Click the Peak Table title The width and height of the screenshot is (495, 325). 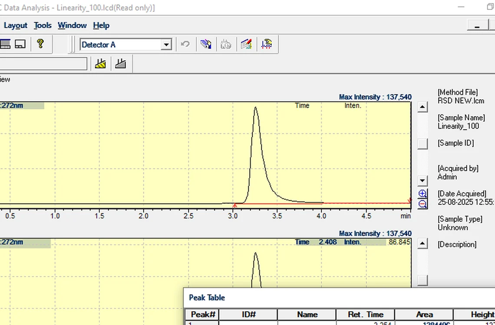(x=207, y=298)
